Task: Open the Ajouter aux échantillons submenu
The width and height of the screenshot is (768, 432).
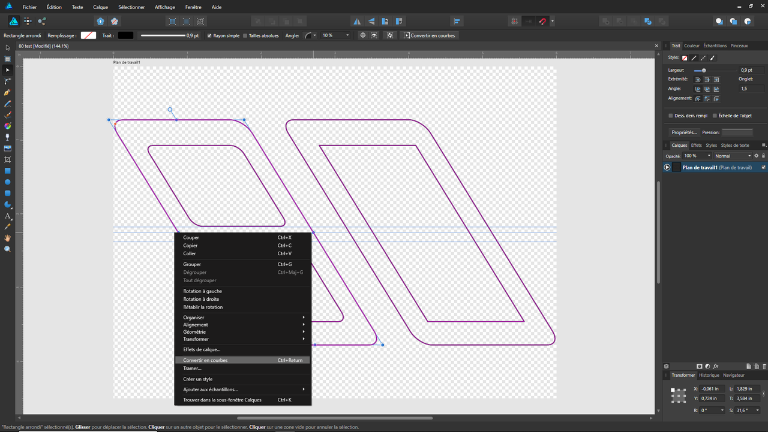Action: [242, 389]
